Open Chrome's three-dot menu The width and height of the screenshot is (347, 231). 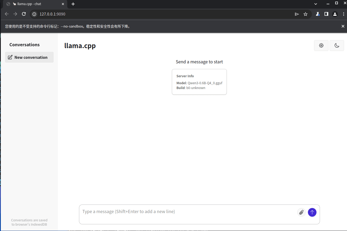344,14
